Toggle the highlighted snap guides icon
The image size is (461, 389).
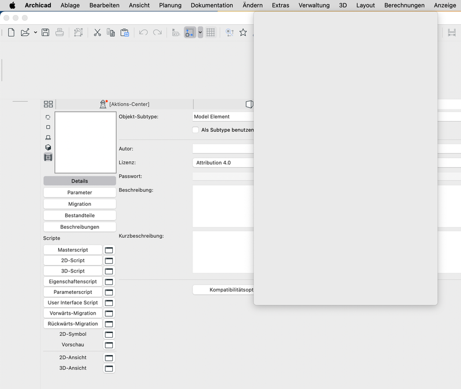point(190,32)
